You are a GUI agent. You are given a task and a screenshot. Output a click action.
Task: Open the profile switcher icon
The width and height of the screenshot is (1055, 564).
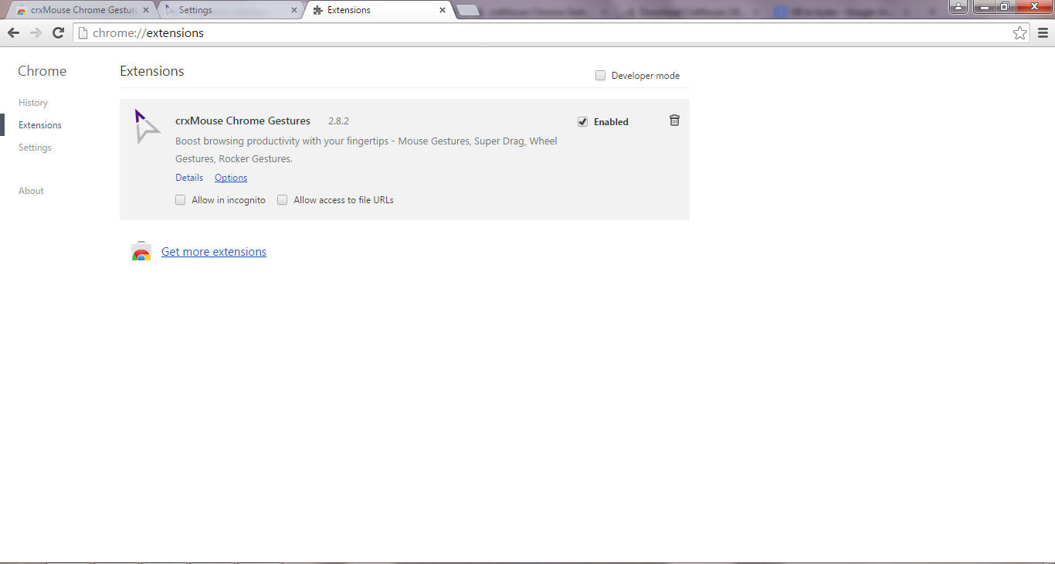[x=958, y=7]
